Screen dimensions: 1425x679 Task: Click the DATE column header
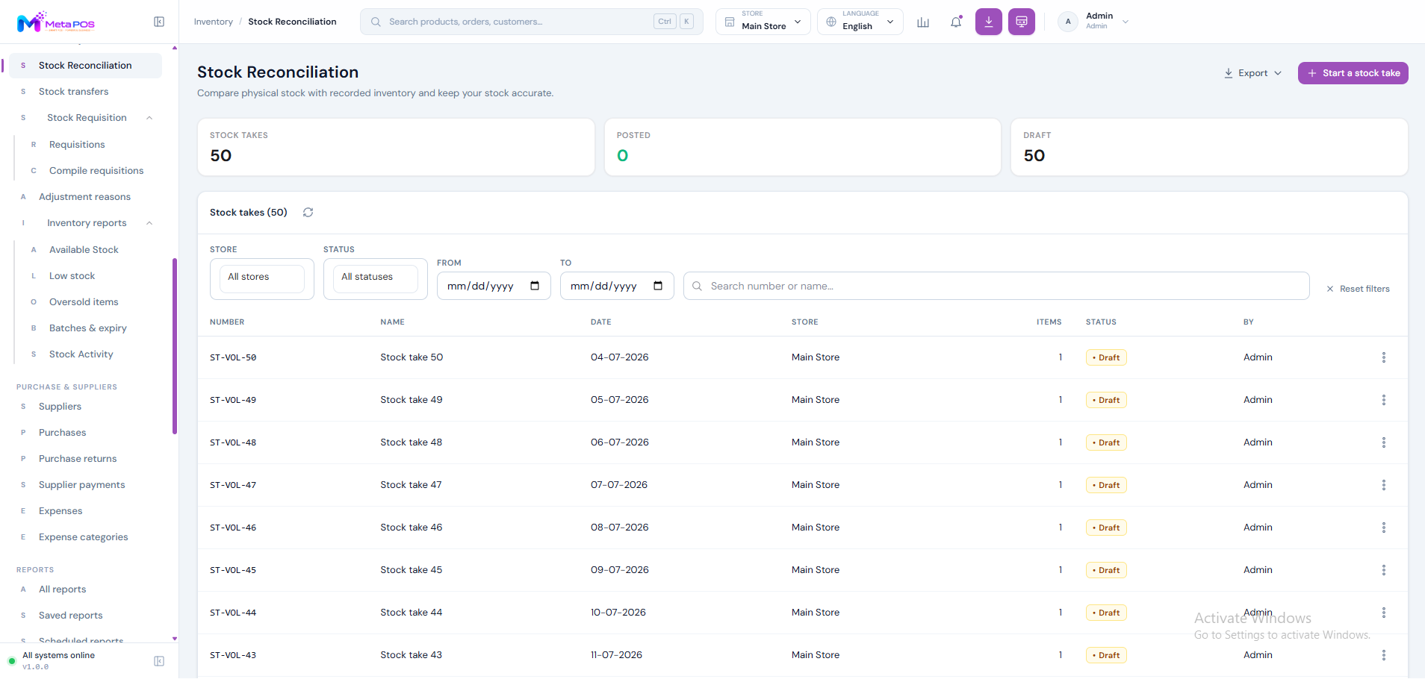pos(600,322)
